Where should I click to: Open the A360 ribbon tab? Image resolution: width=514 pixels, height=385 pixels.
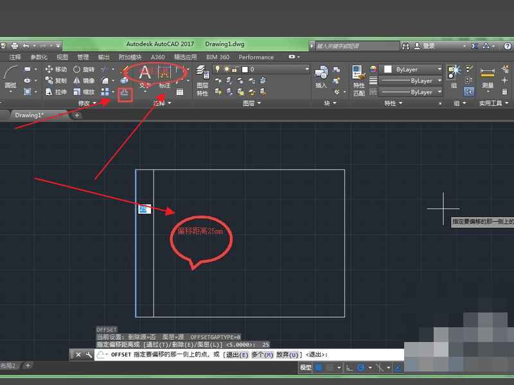tap(157, 57)
